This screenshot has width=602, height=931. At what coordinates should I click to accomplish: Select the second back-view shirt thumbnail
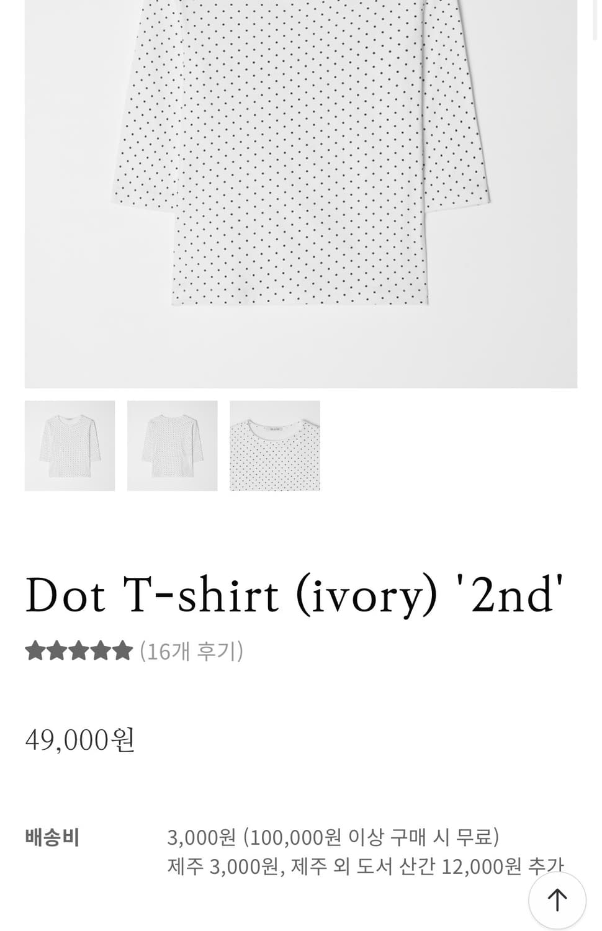(x=173, y=446)
